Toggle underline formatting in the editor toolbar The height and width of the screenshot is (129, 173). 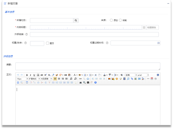[x=34, y=75]
